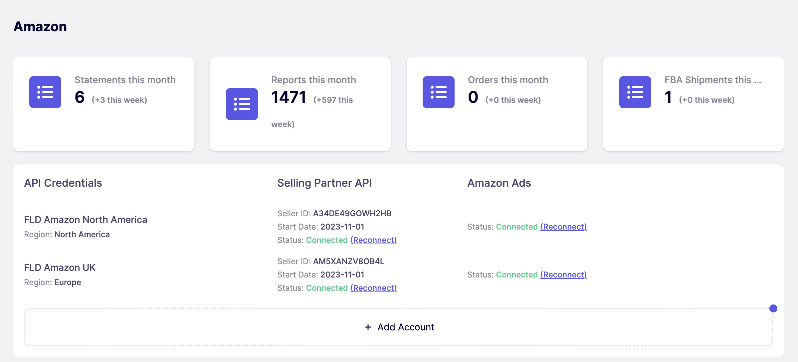The width and height of the screenshot is (798, 362).
Task: Click the API Credentials section header
Action: click(63, 183)
